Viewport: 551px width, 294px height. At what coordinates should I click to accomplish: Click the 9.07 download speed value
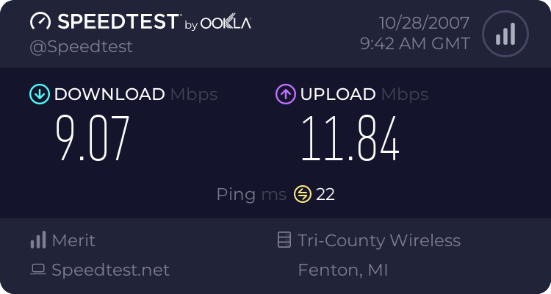click(x=93, y=139)
